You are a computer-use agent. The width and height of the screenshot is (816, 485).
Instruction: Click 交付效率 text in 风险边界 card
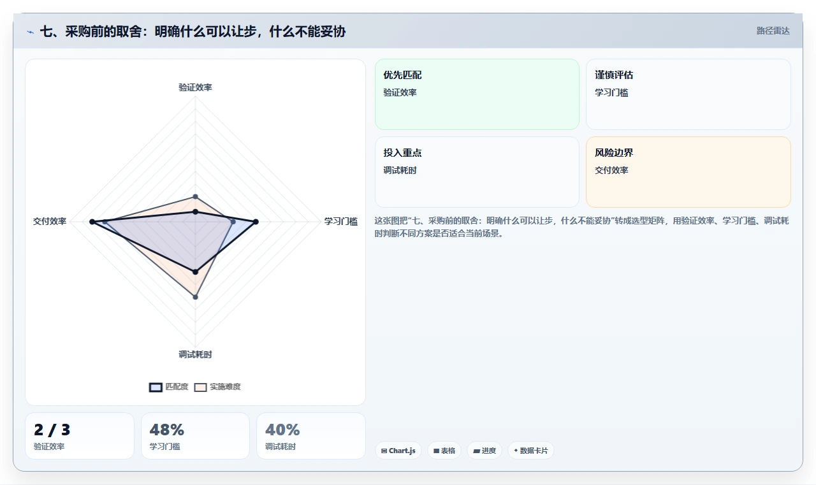611,170
